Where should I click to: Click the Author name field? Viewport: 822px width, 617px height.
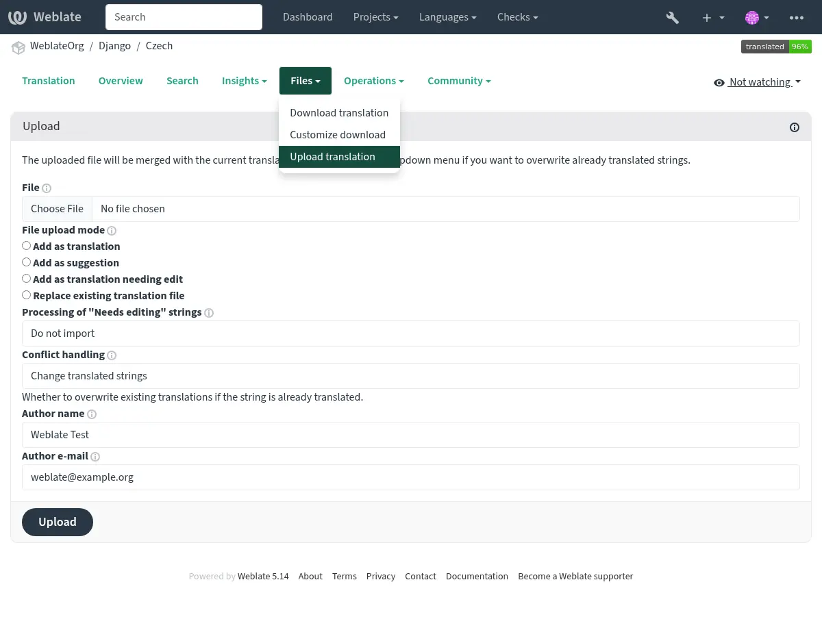(411, 435)
